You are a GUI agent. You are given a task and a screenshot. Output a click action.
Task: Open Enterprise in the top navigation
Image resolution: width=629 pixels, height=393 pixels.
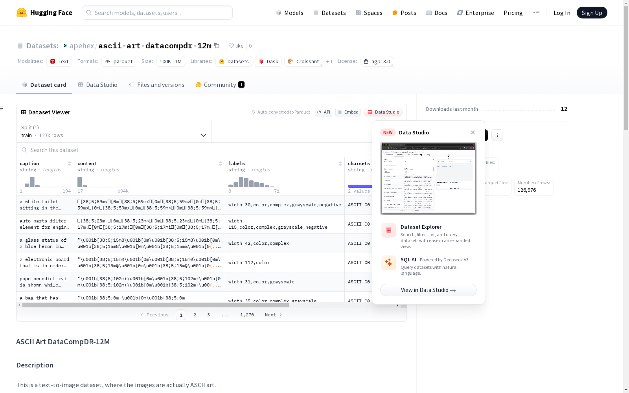[x=476, y=13]
